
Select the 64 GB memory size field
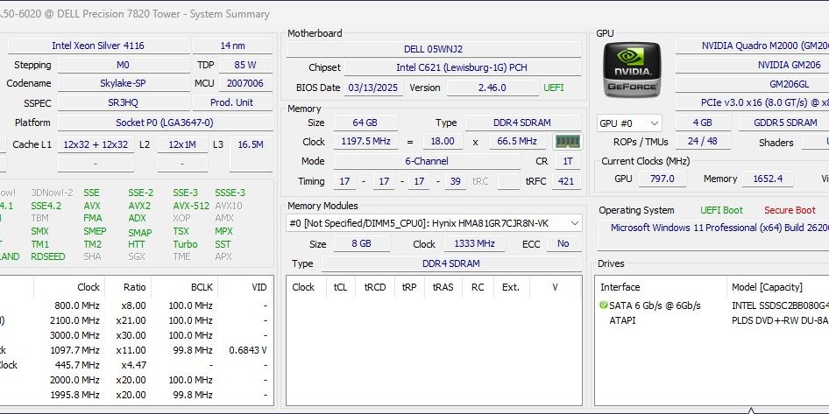point(365,123)
